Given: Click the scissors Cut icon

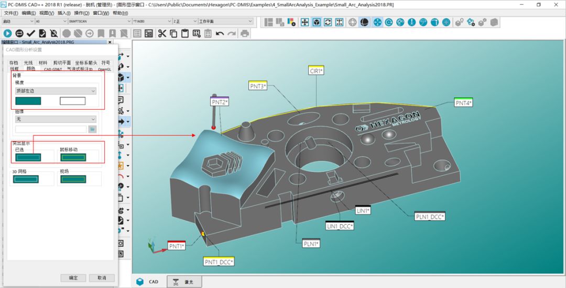Looking at the screenshot, I should 162,33.
